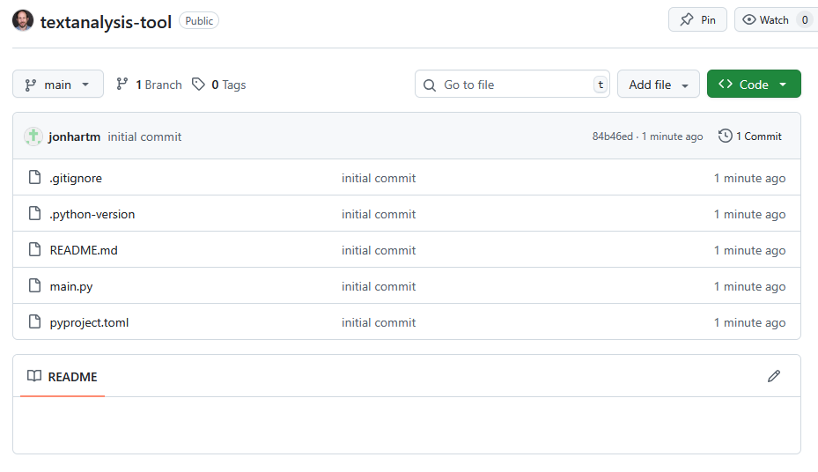Click the tag icon next to Tags
818x472 pixels.
(x=199, y=85)
